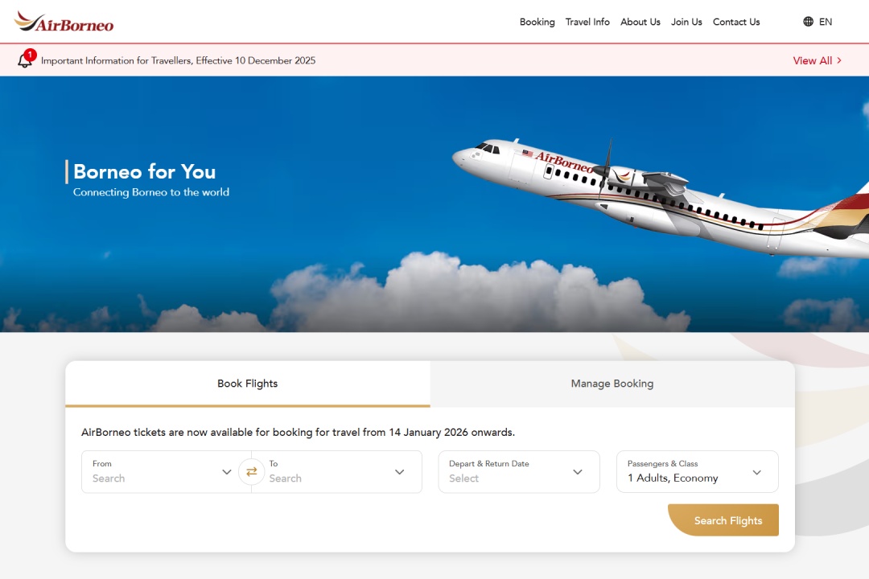Image resolution: width=869 pixels, height=579 pixels.
Task: Switch language using EN selector
Action: pyautogui.click(x=826, y=22)
